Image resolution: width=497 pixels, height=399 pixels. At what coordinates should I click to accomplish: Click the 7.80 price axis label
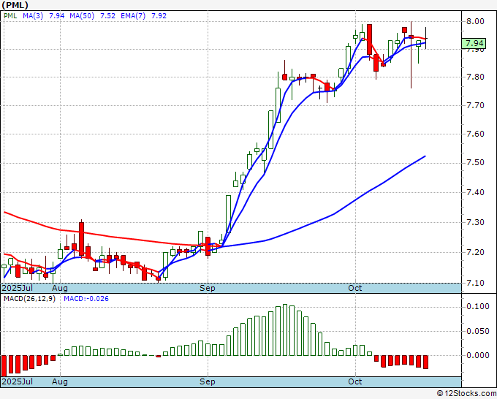(475, 77)
